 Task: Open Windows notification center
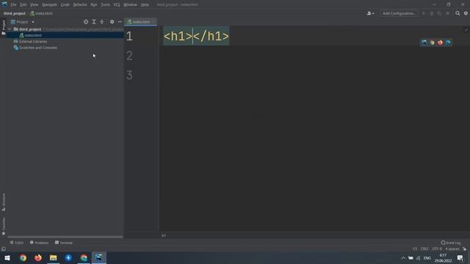point(460,258)
